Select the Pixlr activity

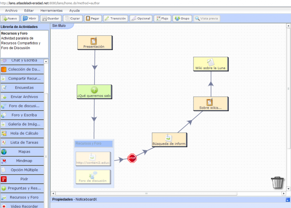[22, 179]
